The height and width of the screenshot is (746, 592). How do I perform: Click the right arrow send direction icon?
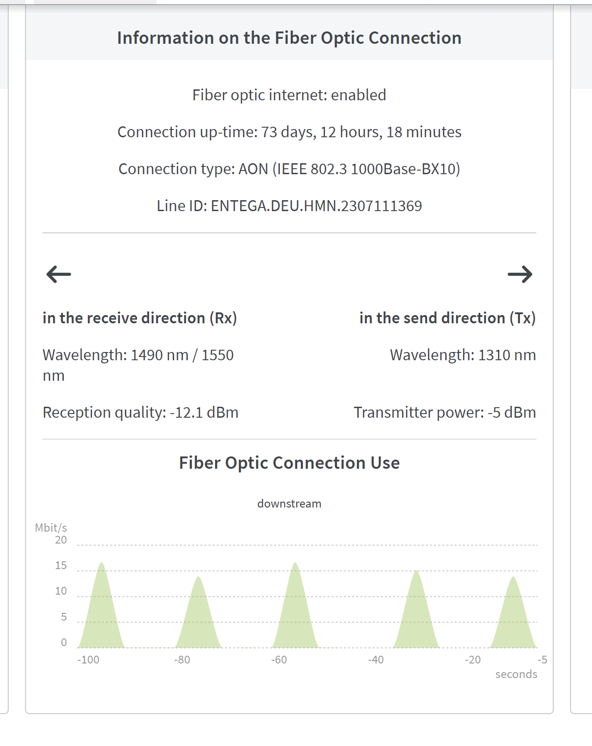(x=520, y=274)
